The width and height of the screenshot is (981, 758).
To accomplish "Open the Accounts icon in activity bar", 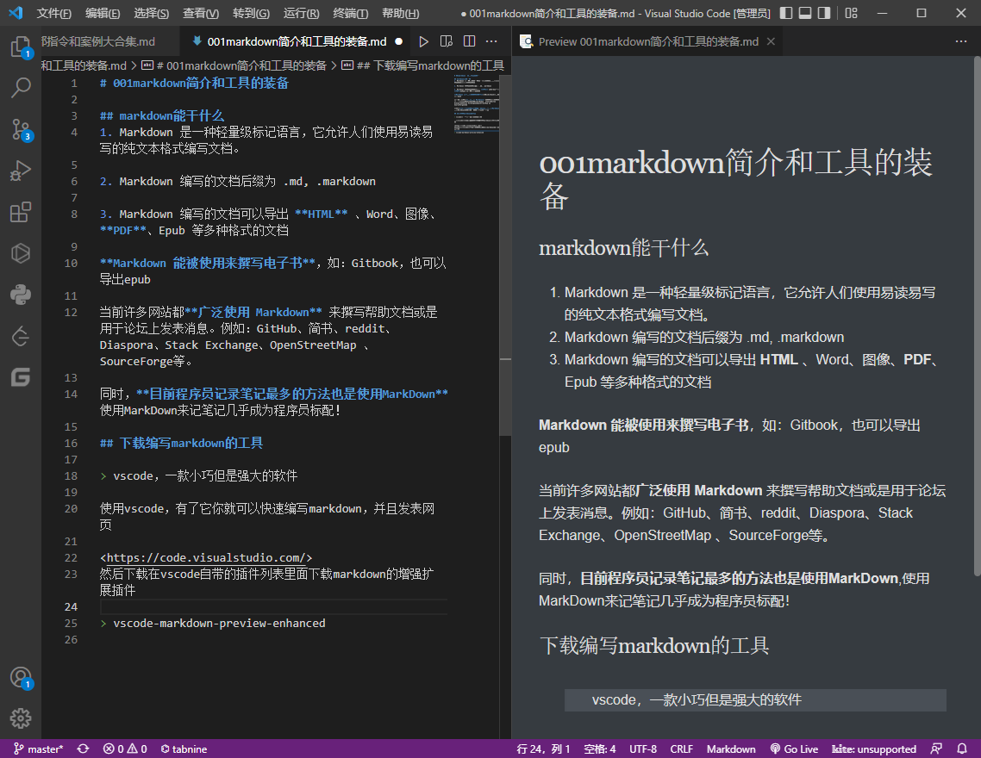I will click(x=21, y=677).
